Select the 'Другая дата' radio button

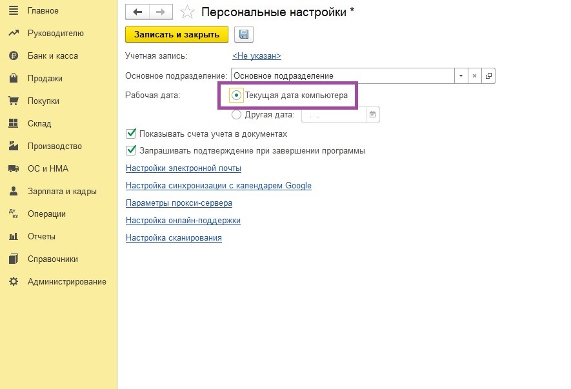click(236, 115)
